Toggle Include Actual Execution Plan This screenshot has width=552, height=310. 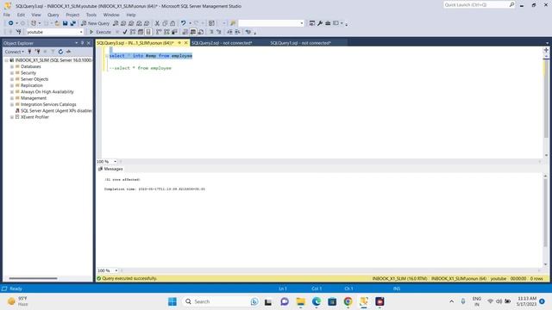(159, 32)
